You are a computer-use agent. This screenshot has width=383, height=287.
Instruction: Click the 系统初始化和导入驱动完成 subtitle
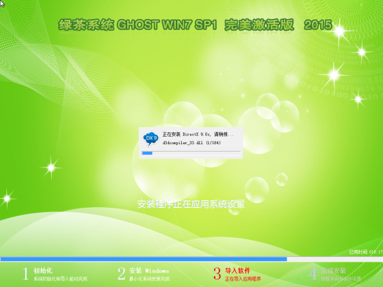coord(60,279)
